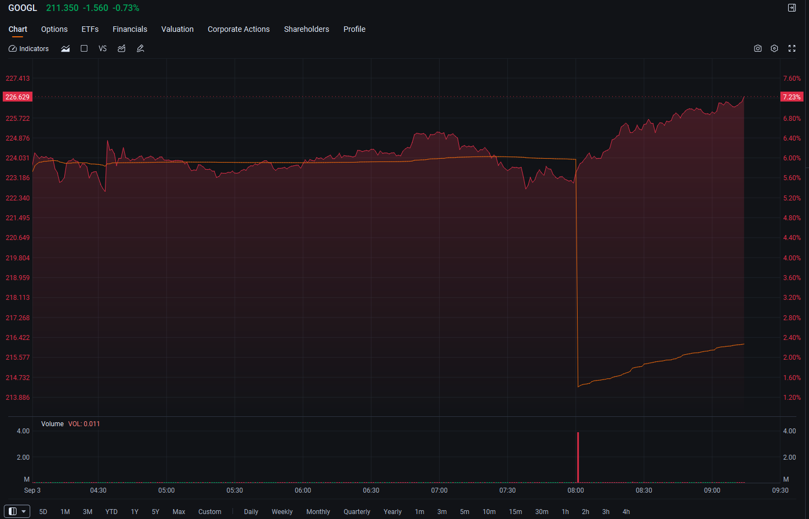The width and height of the screenshot is (809, 519).
Task: Select the YTD range
Action: pos(112,512)
